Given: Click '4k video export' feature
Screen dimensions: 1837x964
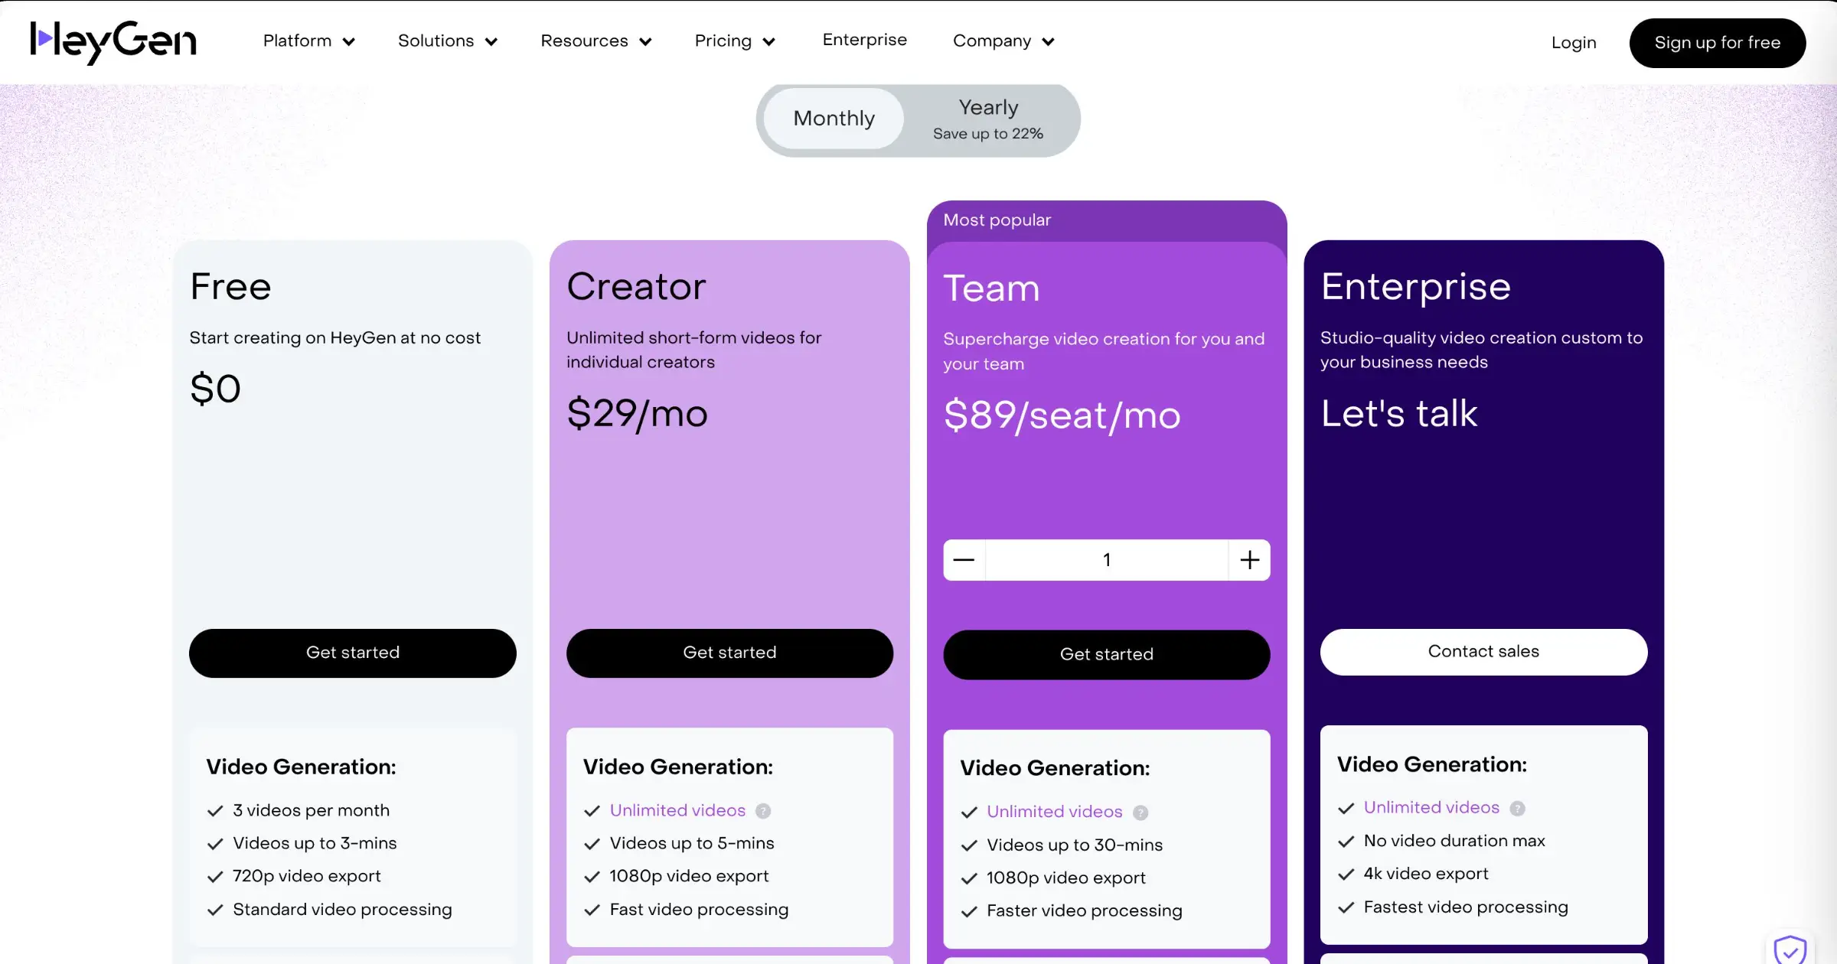Looking at the screenshot, I should point(1425,874).
